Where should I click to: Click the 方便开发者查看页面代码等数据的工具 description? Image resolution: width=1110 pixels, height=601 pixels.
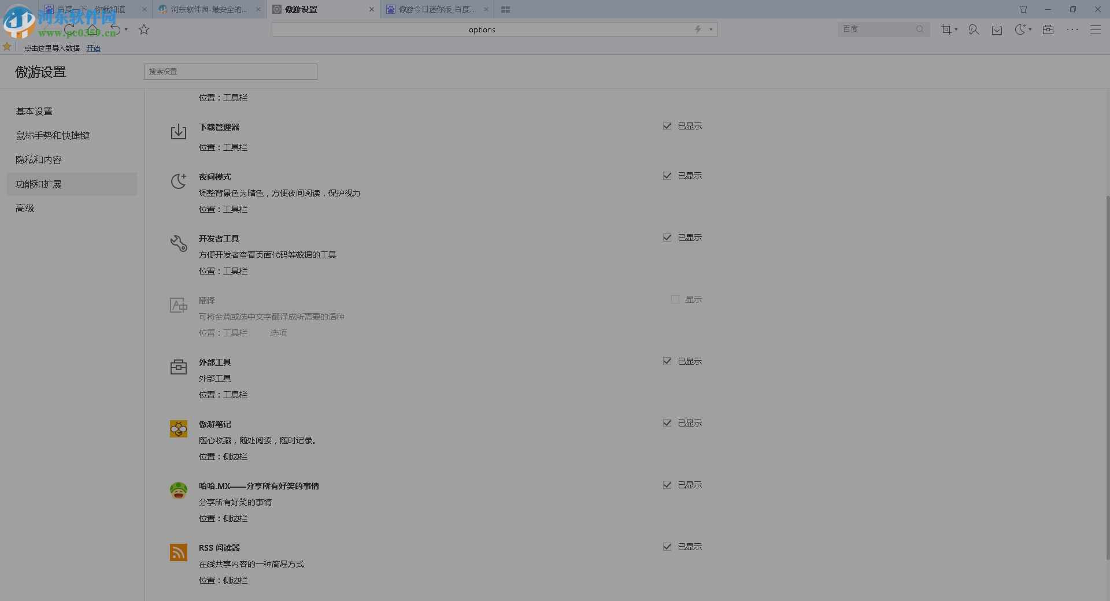coord(268,255)
